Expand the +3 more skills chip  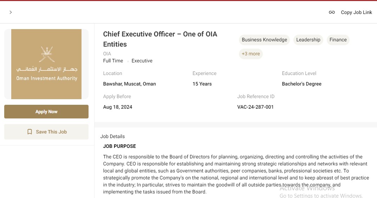pyautogui.click(x=251, y=54)
